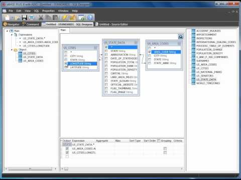Click the Print toolbar icon
Viewport: 241px width, 180px height.
[32, 17]
